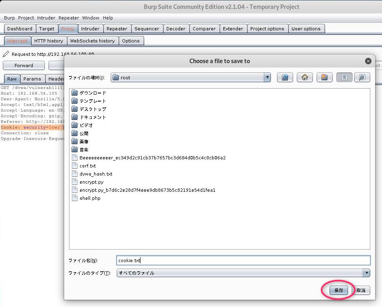
Task: Select the 音楽 folder
Action: tap(80, 150)
